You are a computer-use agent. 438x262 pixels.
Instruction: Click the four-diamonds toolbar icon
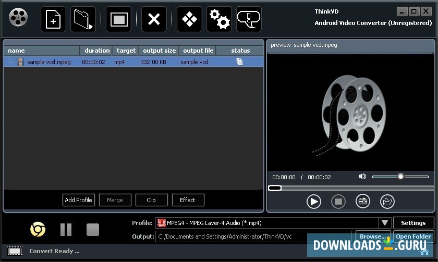tap(189, 20)
